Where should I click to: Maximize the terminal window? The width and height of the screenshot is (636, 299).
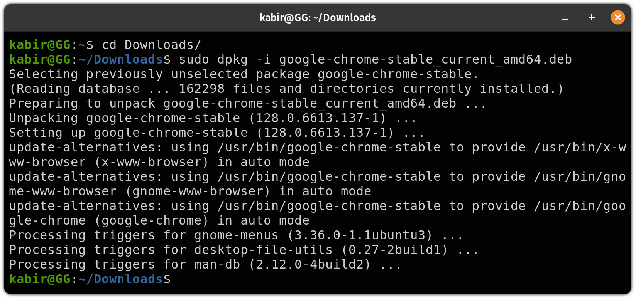(x=591, y=18)
